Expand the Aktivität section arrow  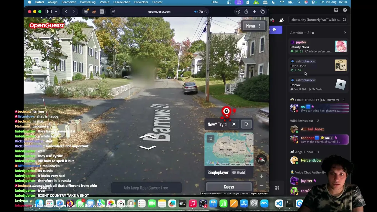(345, 33)
